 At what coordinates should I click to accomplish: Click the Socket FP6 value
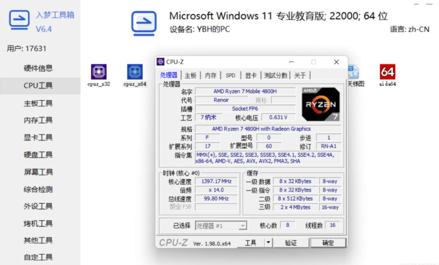[245, 109]
